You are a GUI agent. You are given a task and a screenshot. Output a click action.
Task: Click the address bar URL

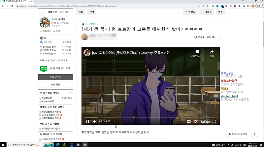pyautogui.click(x=68, y=6)
